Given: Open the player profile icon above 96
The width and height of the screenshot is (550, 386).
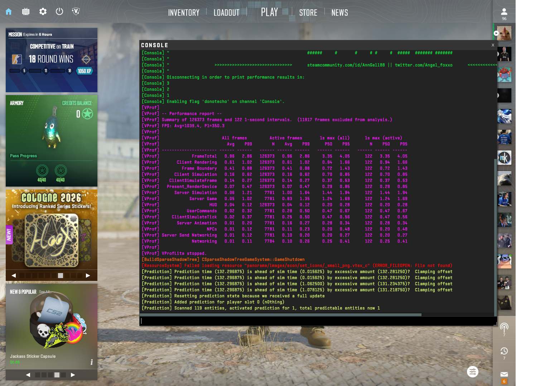Looking at the screenshot, I should click(x=504, y=12).
